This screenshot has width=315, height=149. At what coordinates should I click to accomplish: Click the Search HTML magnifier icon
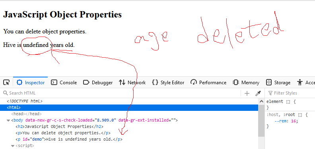point(5,93)
